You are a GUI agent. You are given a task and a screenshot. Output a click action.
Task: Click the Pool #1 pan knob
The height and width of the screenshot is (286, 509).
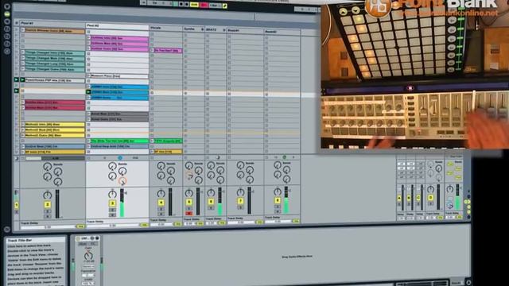[48, 195]
